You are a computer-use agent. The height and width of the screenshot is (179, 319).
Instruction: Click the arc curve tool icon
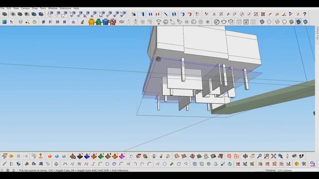[x=65, y=164]
